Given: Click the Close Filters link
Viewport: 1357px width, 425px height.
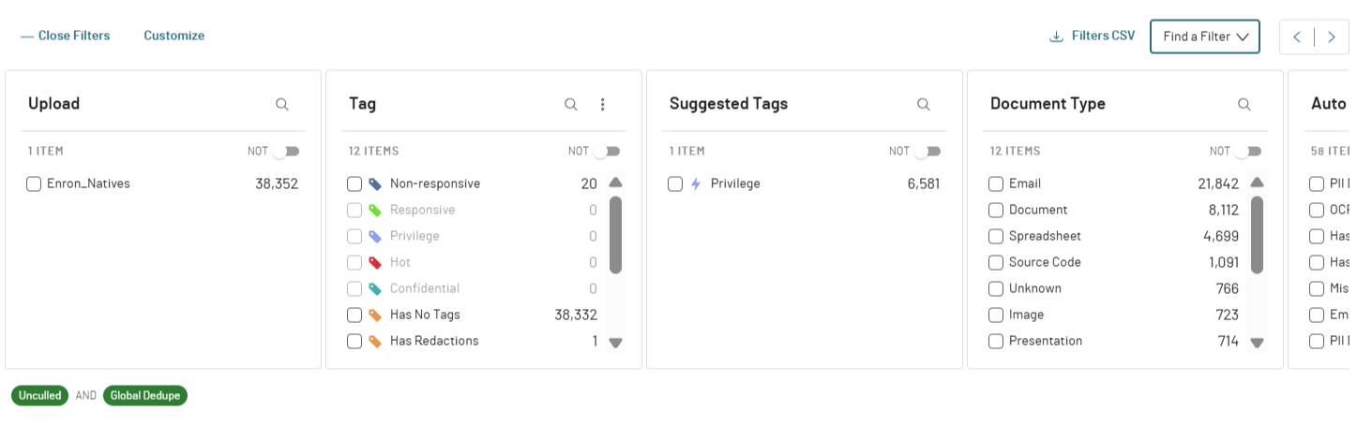Looking at the screenshot, I should point(65,36).
